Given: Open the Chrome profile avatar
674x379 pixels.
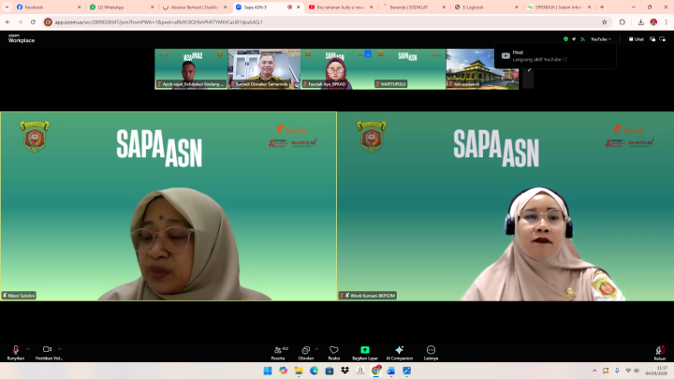Looking at the screenshot, I should [653, 22].
